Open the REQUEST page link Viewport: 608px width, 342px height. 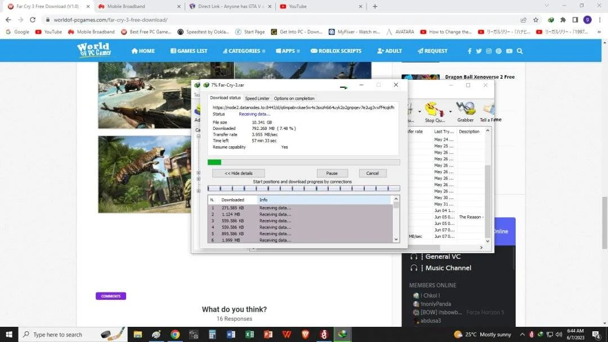(432, 51)
